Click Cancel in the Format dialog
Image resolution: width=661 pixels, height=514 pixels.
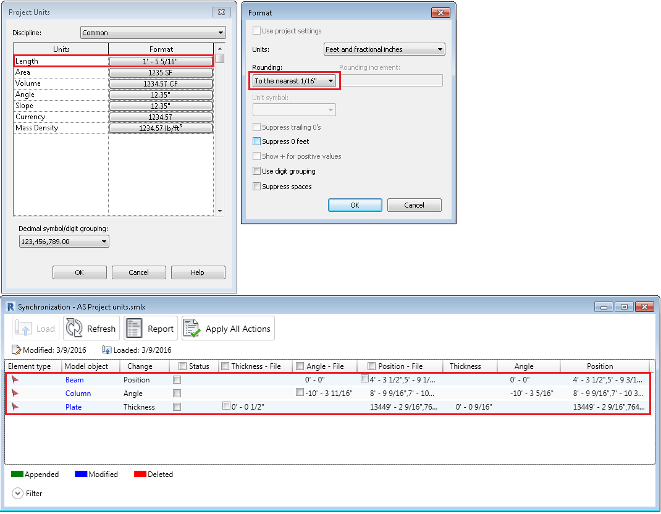[x=414, y=205]
